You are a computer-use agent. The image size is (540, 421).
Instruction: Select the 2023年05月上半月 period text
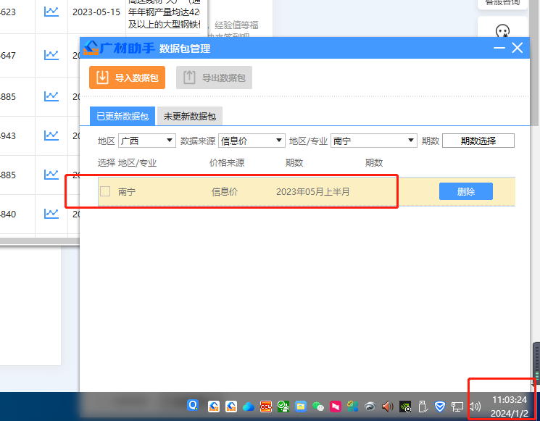point(312,192)
